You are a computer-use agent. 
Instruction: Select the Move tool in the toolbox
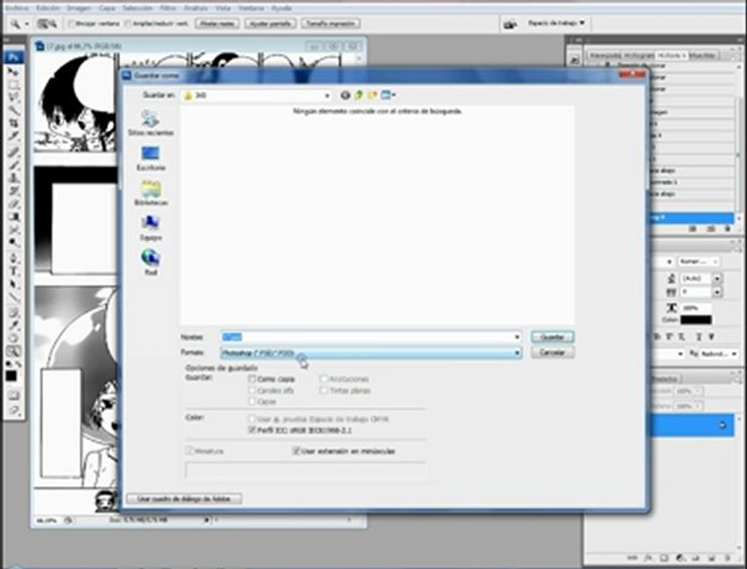13,72
